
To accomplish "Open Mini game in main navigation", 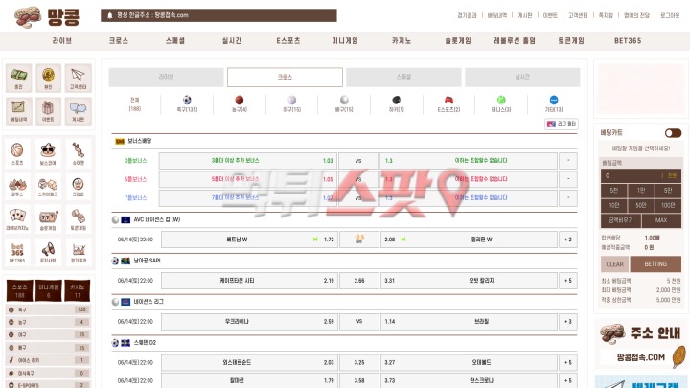I will point(345,41).
